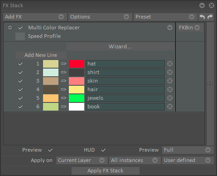Click the redo arrow icon
Screen dimensions: 217x176
point(210,17)
